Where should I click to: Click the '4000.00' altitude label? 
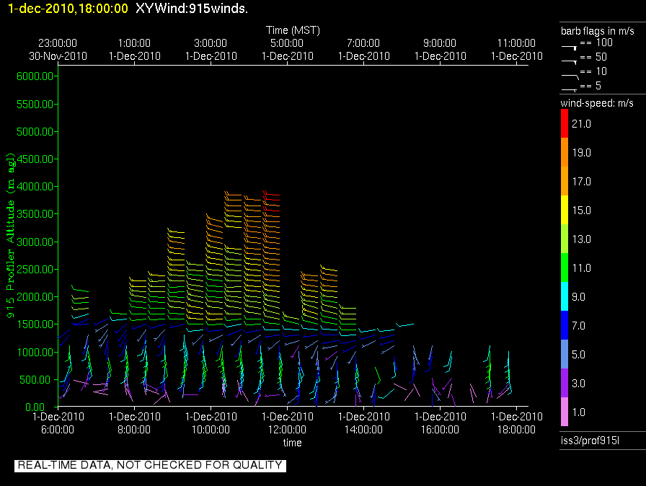click(35, 187)
